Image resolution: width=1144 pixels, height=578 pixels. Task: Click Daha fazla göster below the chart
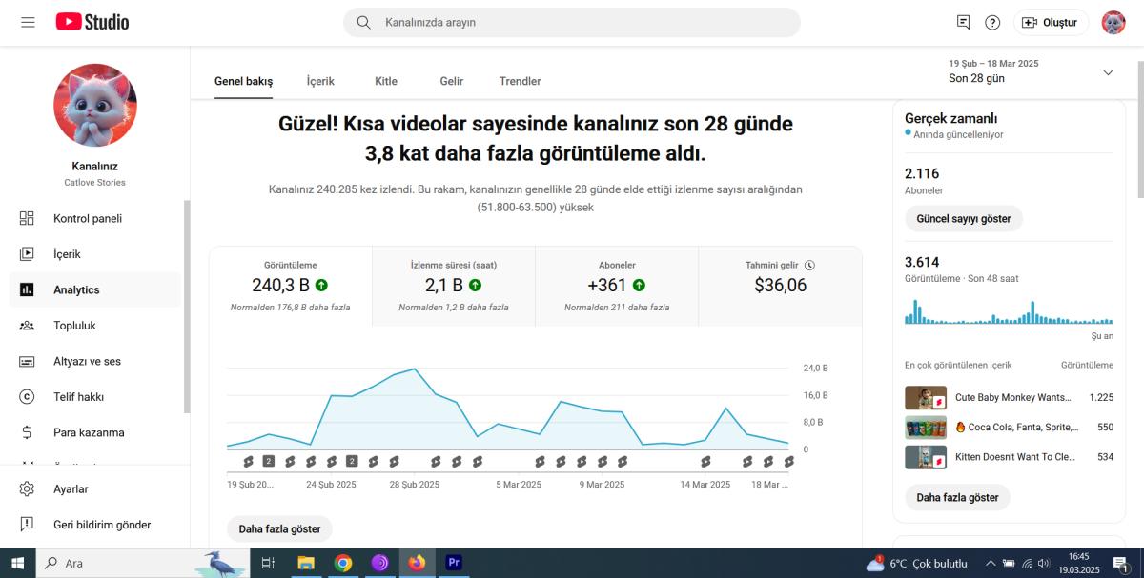coord(279,528)
